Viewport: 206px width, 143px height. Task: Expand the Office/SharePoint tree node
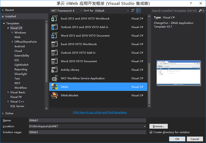[x=12, y=42]
